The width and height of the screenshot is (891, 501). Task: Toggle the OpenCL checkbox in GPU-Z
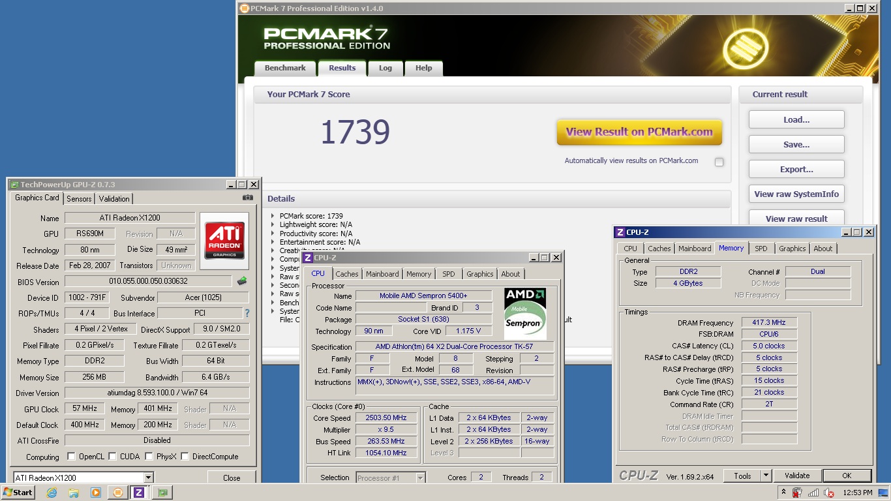point(72,457)
